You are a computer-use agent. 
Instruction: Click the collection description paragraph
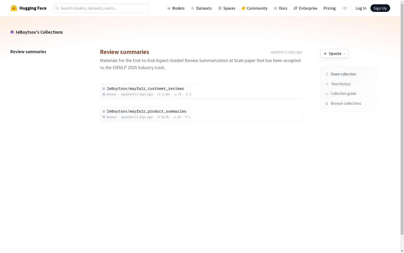coord(200,64)
